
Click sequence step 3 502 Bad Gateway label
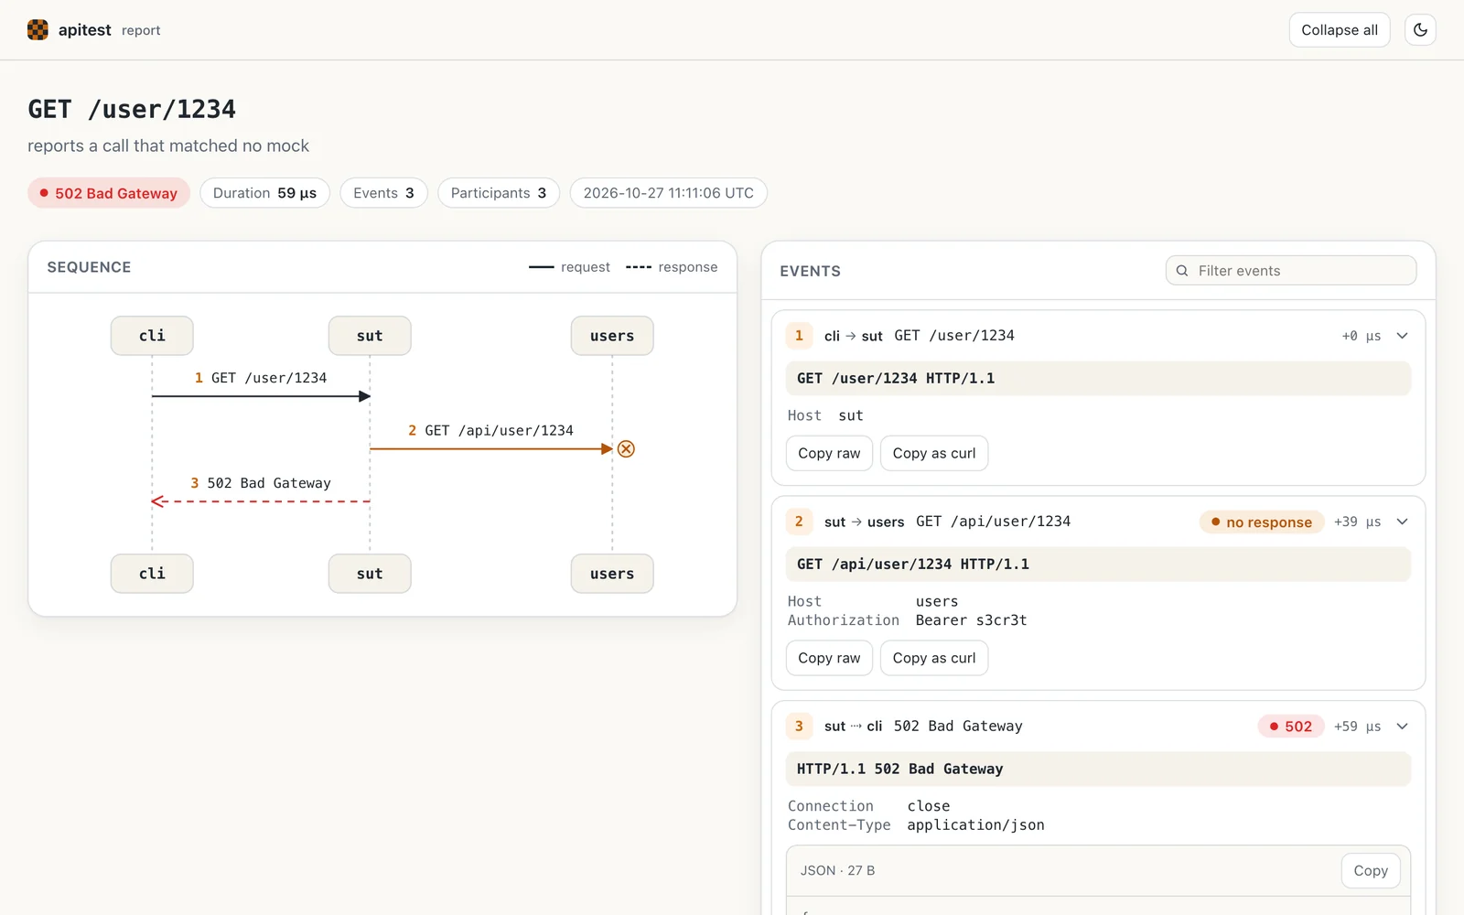(x=261, y=483)
